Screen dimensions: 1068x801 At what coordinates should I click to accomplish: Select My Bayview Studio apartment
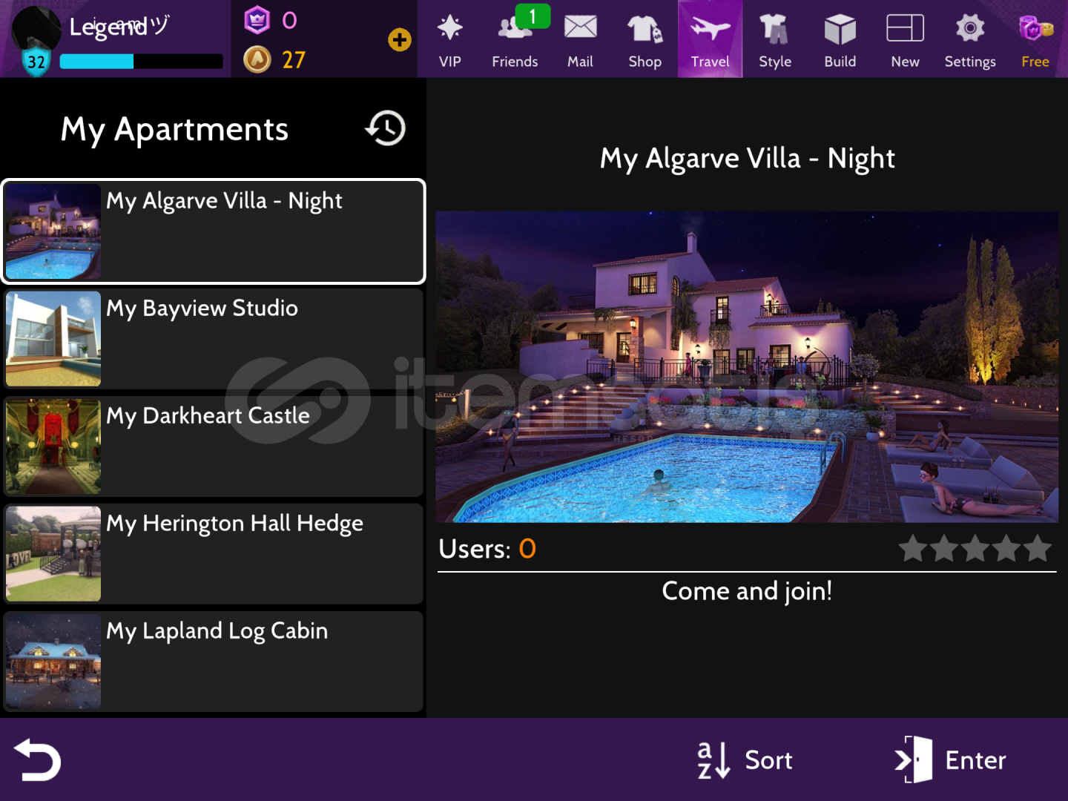coord(214,339)
